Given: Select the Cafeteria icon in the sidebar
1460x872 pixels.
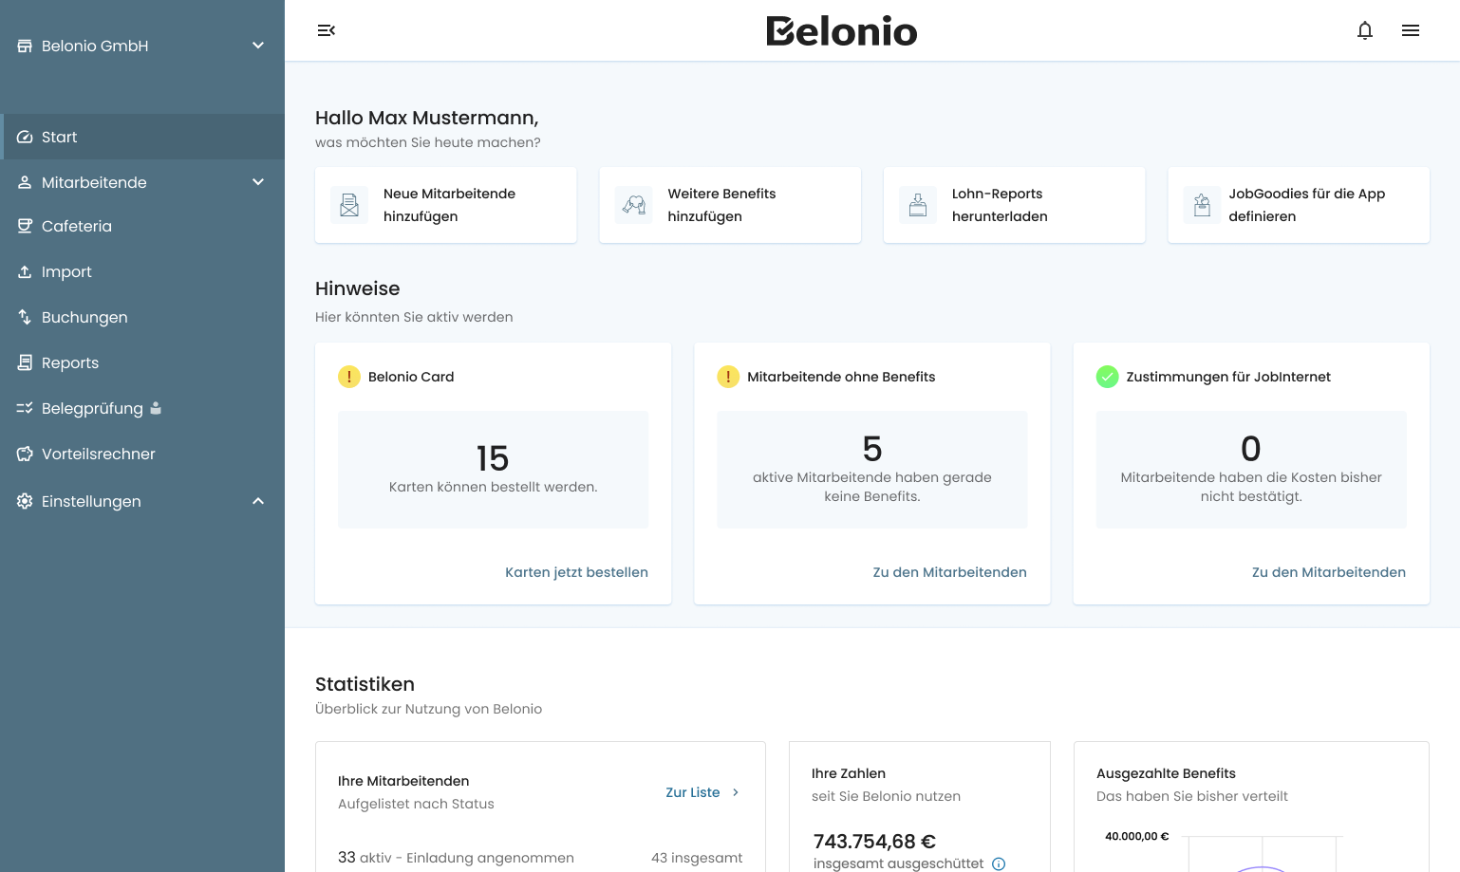Looking at the screenshot, I should 24,226.
